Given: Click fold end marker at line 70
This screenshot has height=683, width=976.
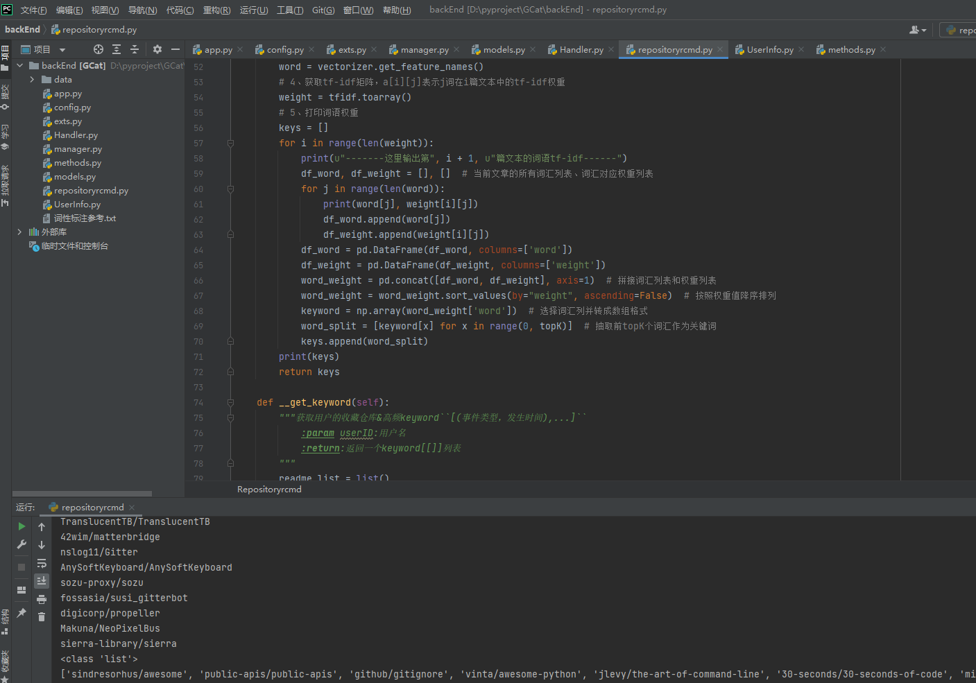Looking at the screenshot, I should (x=230, y=341).
